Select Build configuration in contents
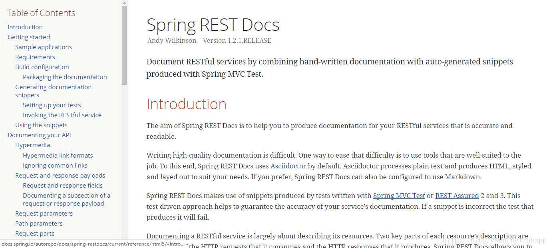Screen dimensions: 551x248 pos(42,67)
